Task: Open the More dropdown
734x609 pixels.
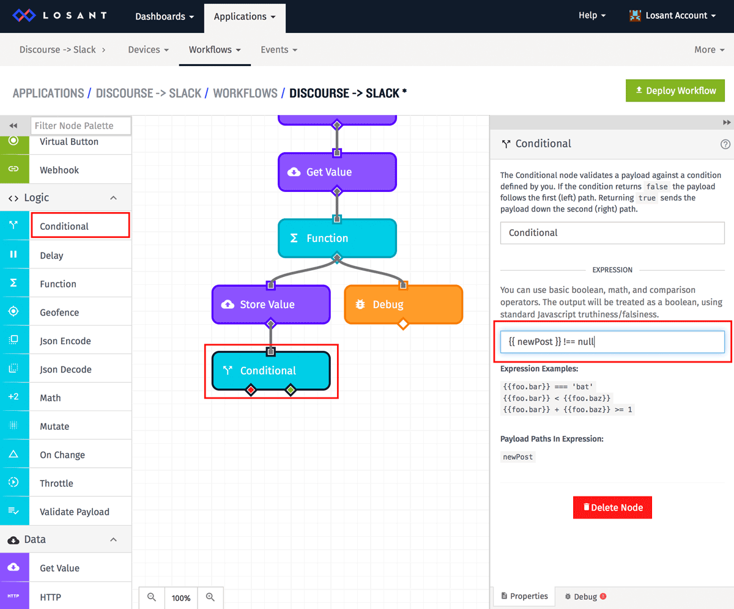Action: 710,50
